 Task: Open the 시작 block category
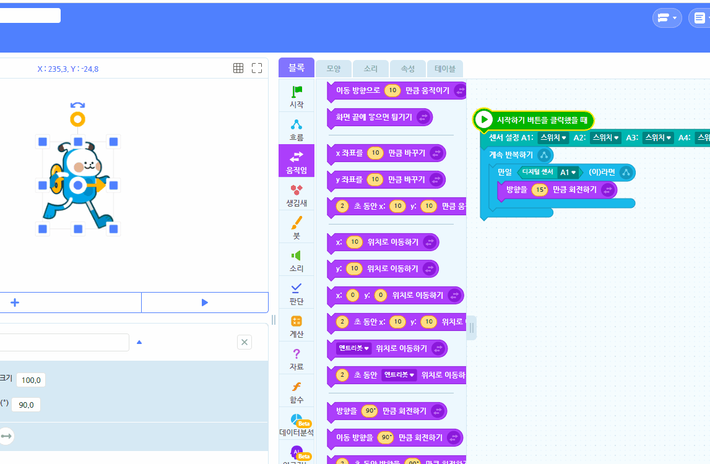click(297, 97)
